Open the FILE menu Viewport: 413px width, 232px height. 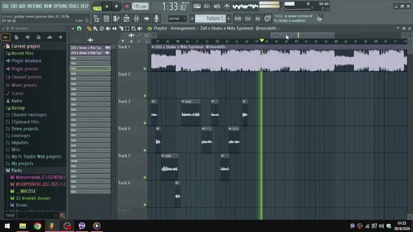point(6,6)
